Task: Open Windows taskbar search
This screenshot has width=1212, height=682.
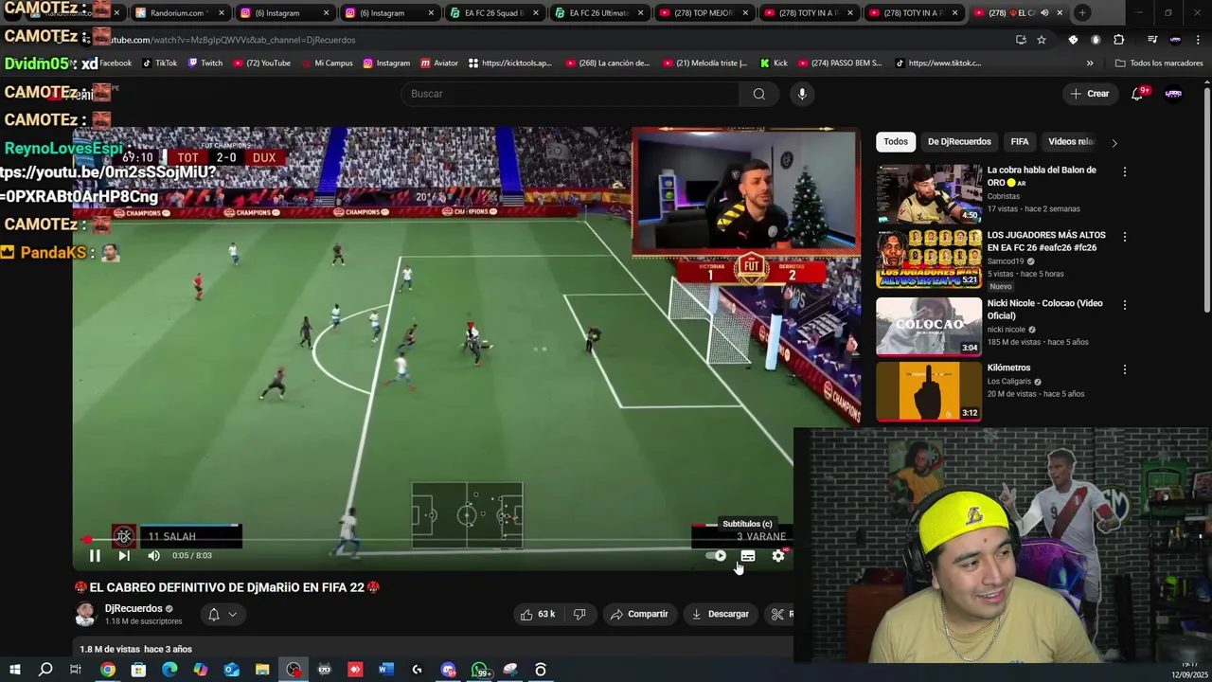Action: tap(45, 670)
